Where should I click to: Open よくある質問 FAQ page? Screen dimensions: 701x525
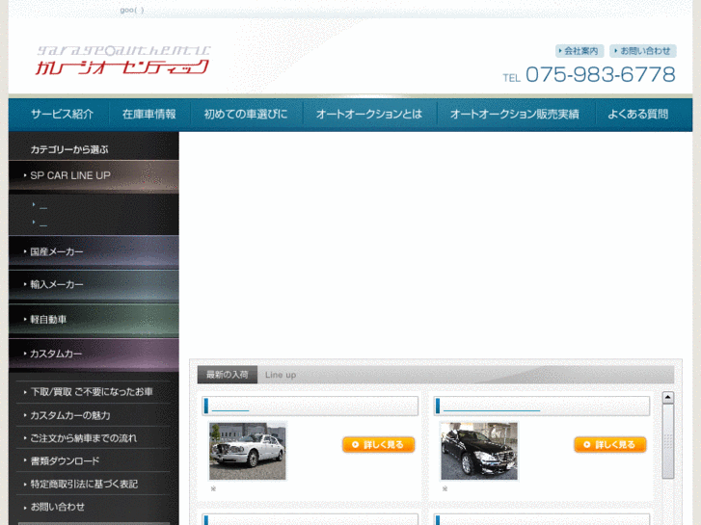pos(637,114)
